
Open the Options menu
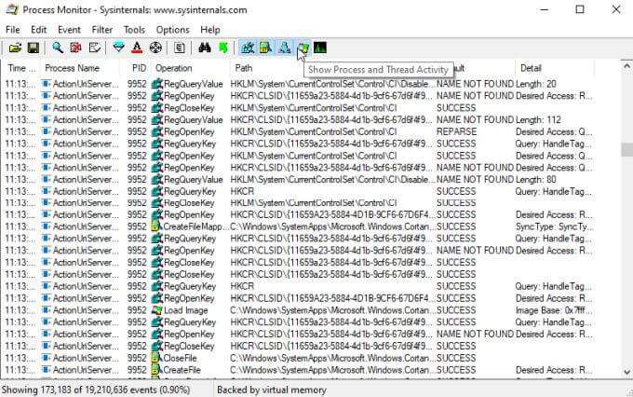tap(173, 30)
